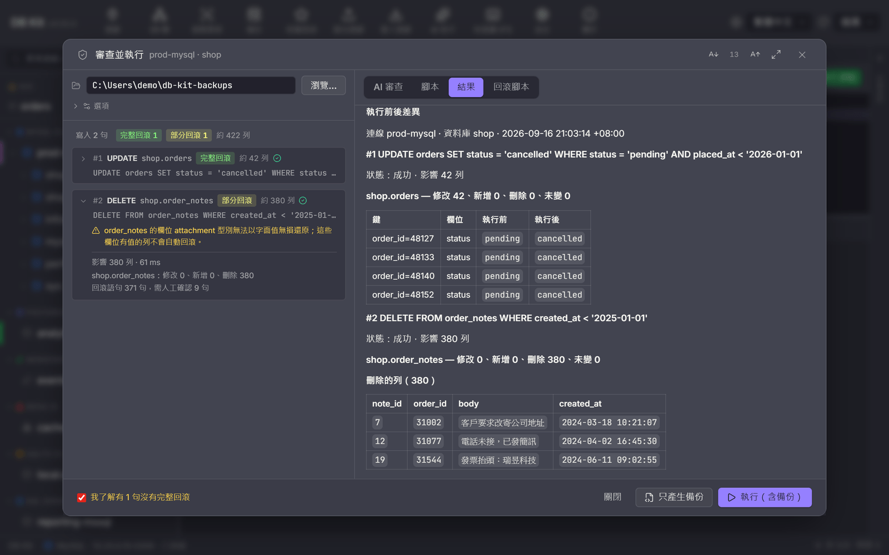This screenshot has width=889, height=555.
Task: Click 執行（含備份）button
Action: [765, 497]
